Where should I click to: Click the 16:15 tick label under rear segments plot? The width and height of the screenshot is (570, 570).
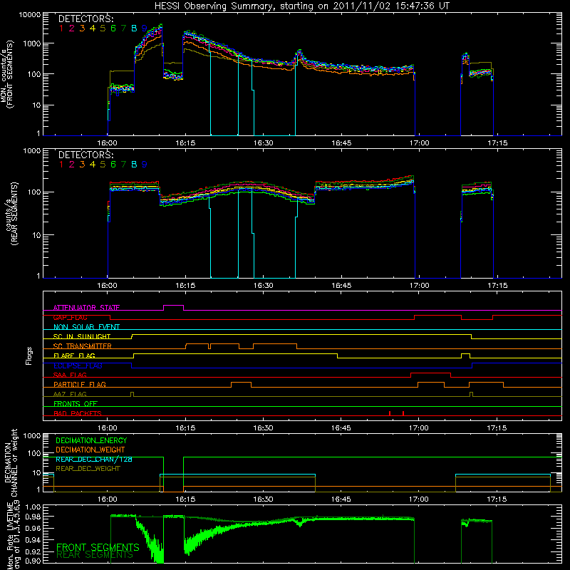pos(185,286)
